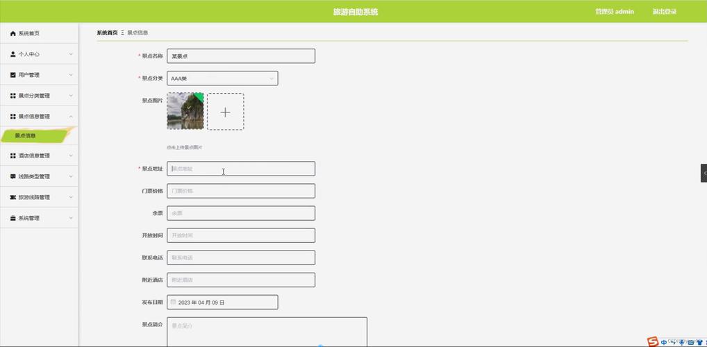
Task: Click the 管理员 admin account label
Action: pyautogui.click(x=615, y=12)
